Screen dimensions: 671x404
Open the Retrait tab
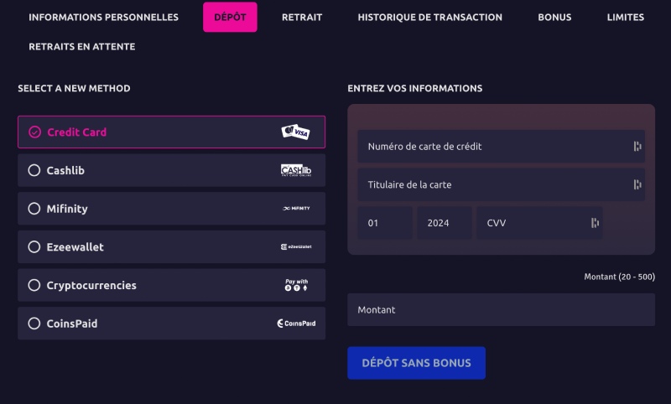click(x=302, y=17)
